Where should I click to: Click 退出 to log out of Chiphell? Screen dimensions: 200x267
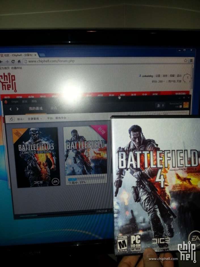179,75
